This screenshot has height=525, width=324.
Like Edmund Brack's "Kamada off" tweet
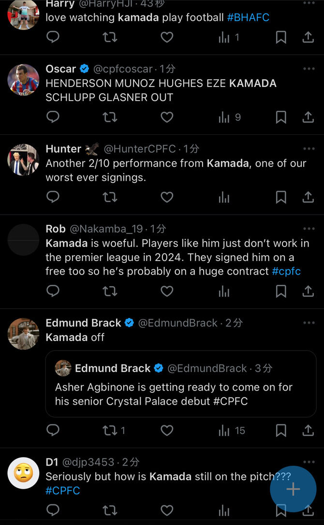167,430
